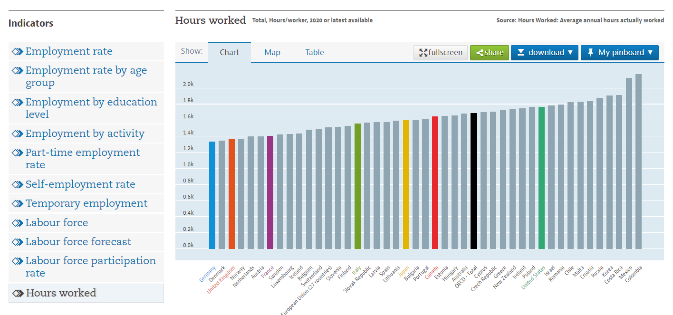Select the Chart tab
The width and height of the screenshot is (673, 315).
pyautogui.click(x=229, y=53)
